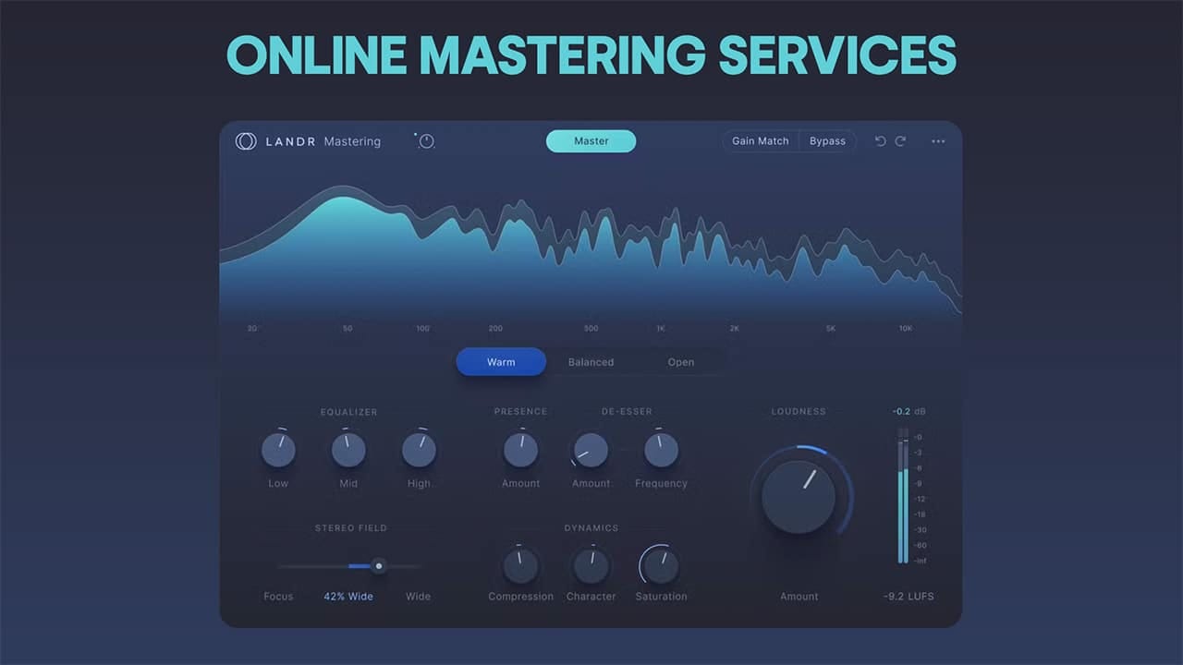Toggle Bypass
The width and height of the screenshot is (1183, 665).
(x=827, y=141)
